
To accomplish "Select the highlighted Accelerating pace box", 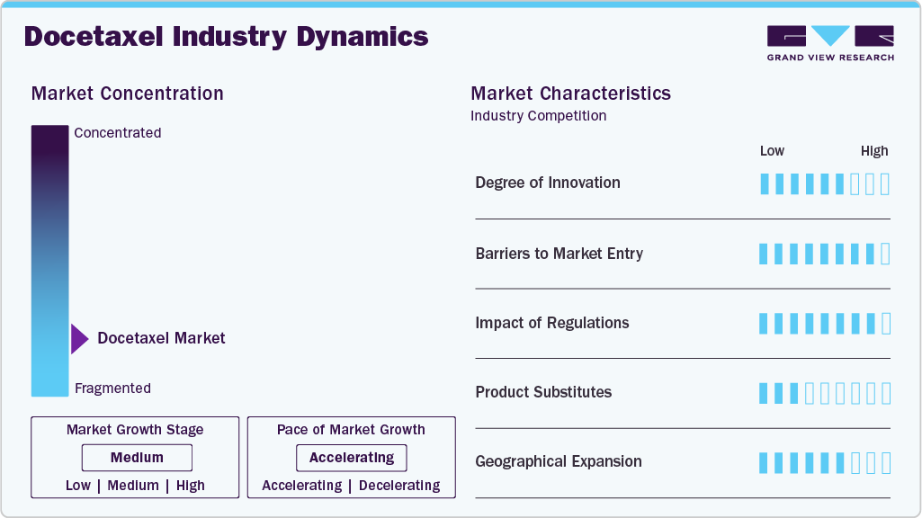I will 352,458.
